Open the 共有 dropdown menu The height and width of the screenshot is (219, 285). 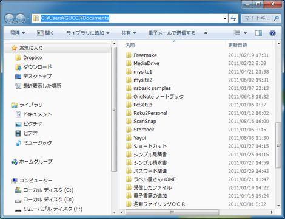(x=129, y=33)
